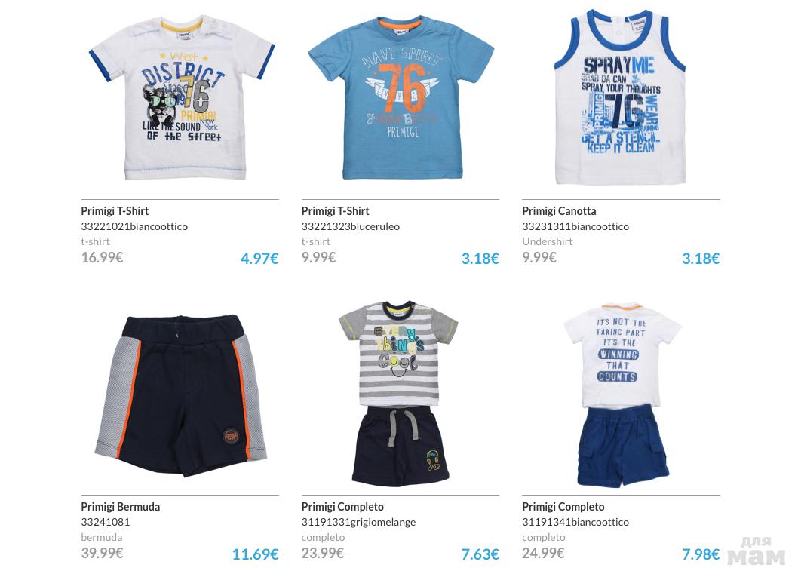Open the striped grey completo outfit image
This screenshot has width=798, height=577.
coord(400,393)
